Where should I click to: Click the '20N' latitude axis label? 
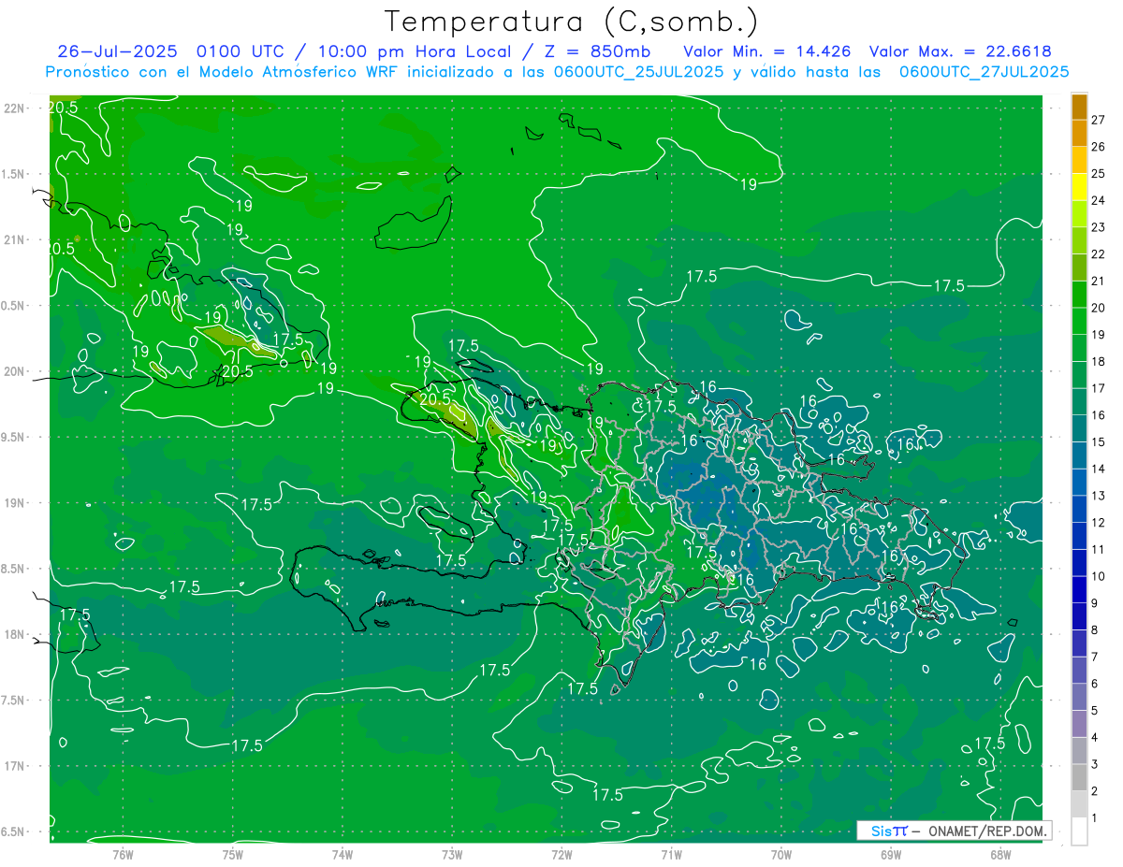[13, 371]
